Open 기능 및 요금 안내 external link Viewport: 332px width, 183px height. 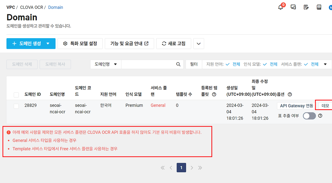tap(129, 43)
